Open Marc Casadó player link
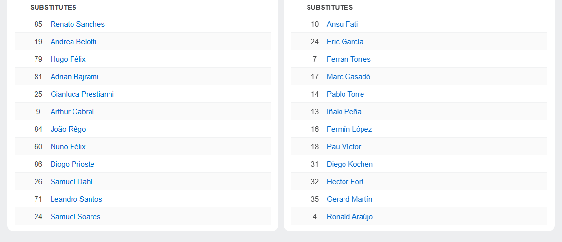 (348, 77)
